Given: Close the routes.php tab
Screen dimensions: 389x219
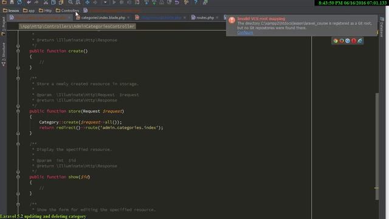Looking at the screenshot, I should coord(217,18).
